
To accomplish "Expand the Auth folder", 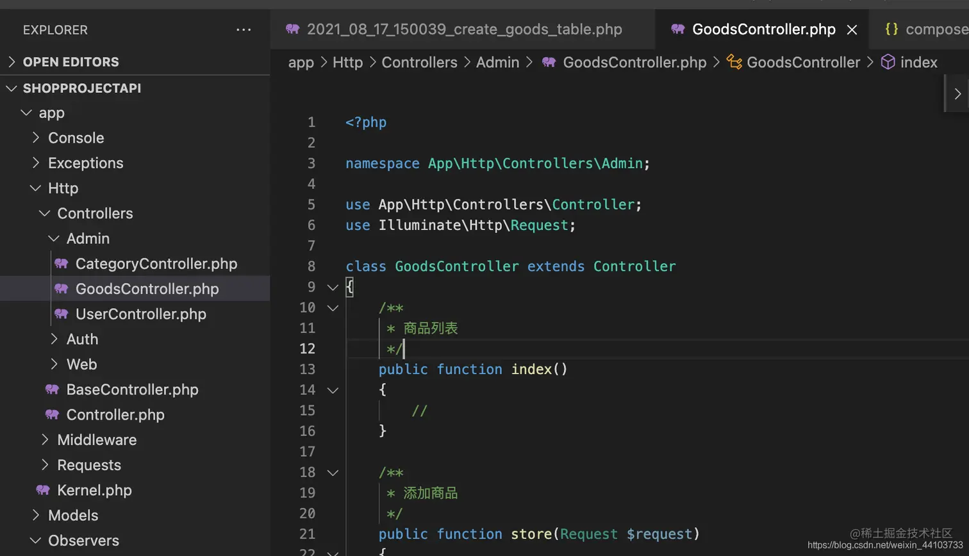I will tap(54, 339).
